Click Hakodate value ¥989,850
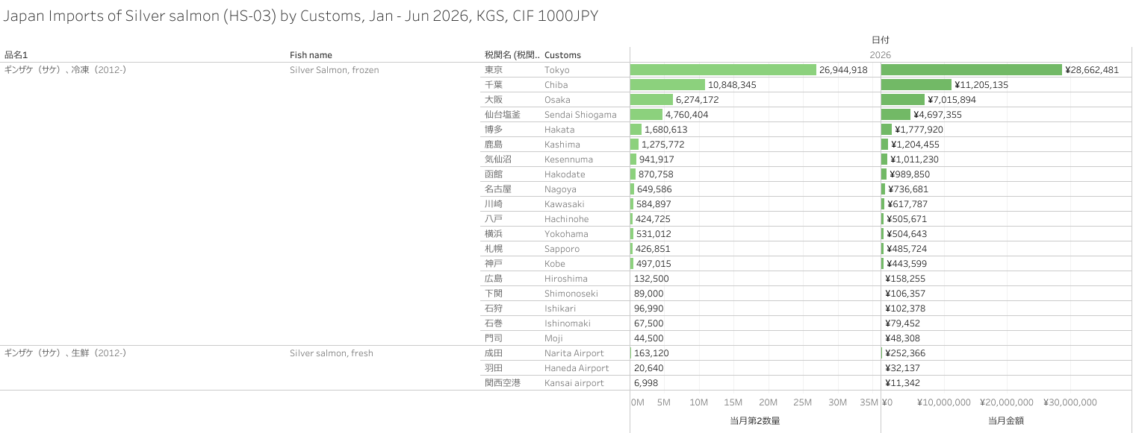Screen dimensions: 1133x433 click(910, 174)
